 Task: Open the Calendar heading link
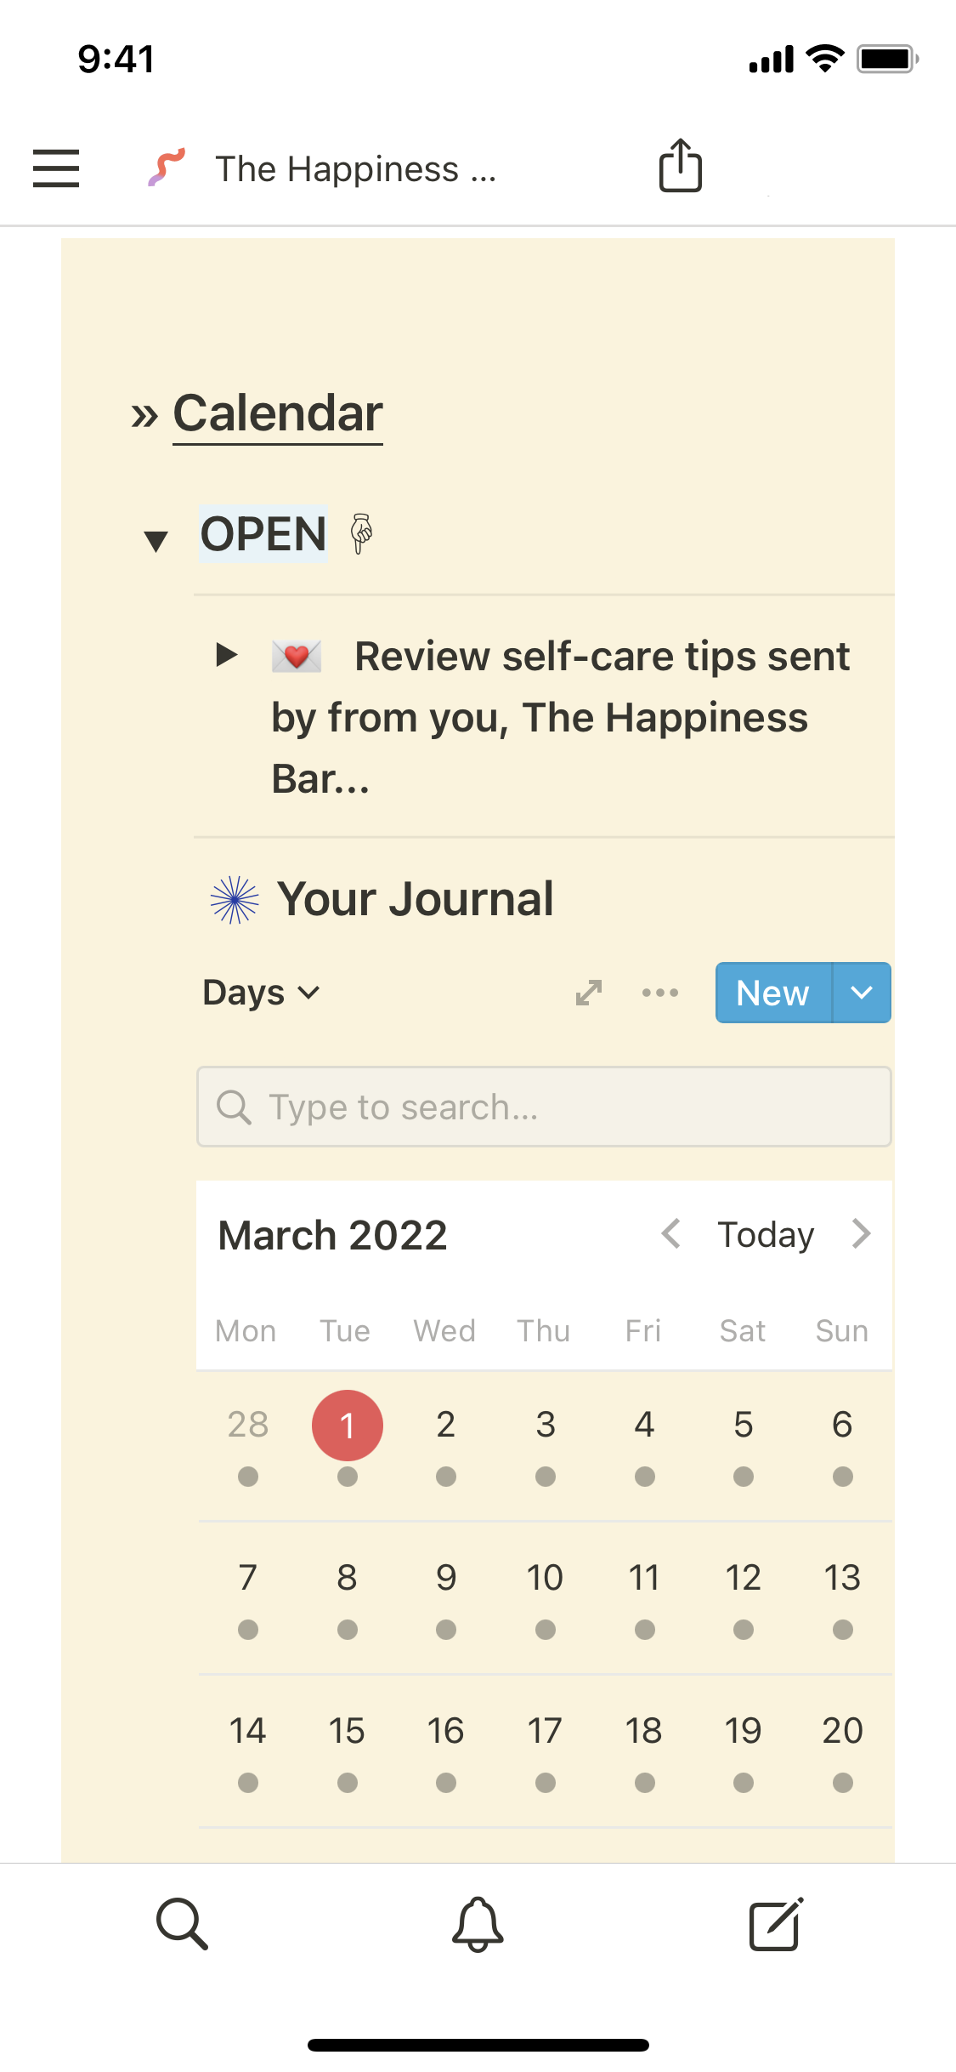tap(278, 414)
